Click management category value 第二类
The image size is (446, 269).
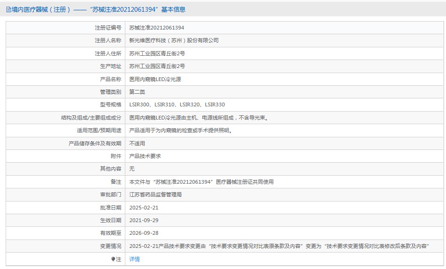(137, 92)
